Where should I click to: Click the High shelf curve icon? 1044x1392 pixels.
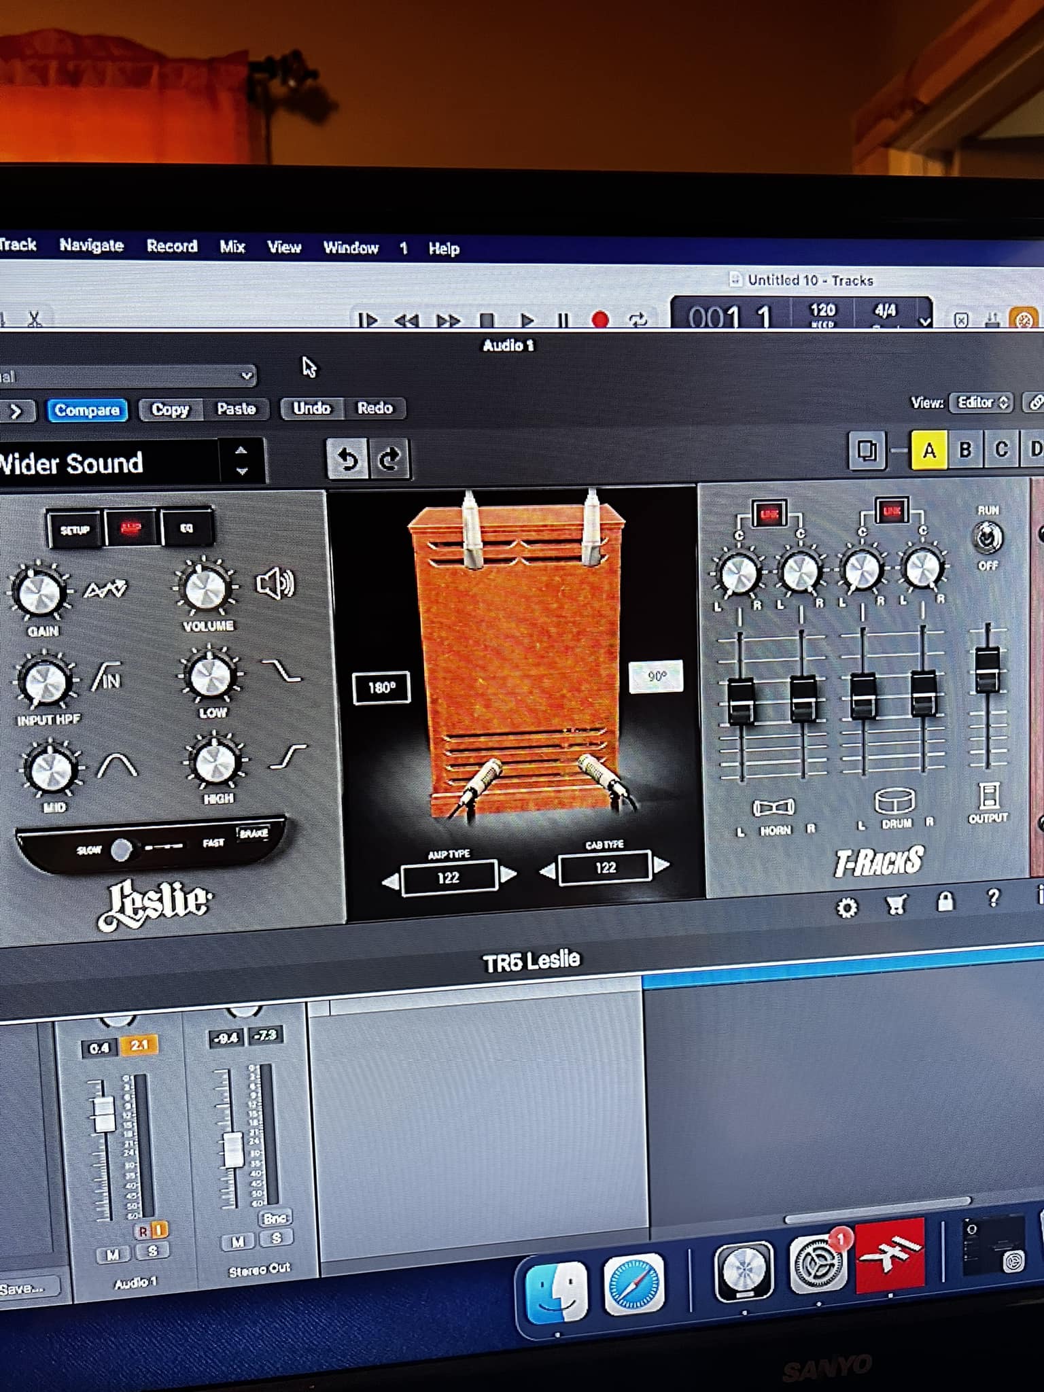click(288, 756)
